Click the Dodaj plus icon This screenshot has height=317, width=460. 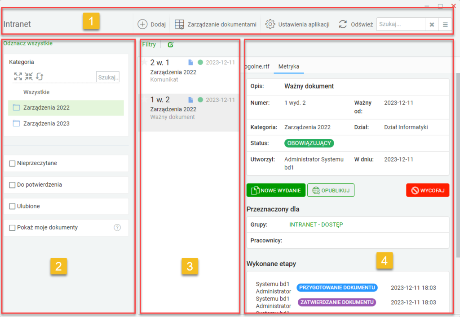(142, 24)
